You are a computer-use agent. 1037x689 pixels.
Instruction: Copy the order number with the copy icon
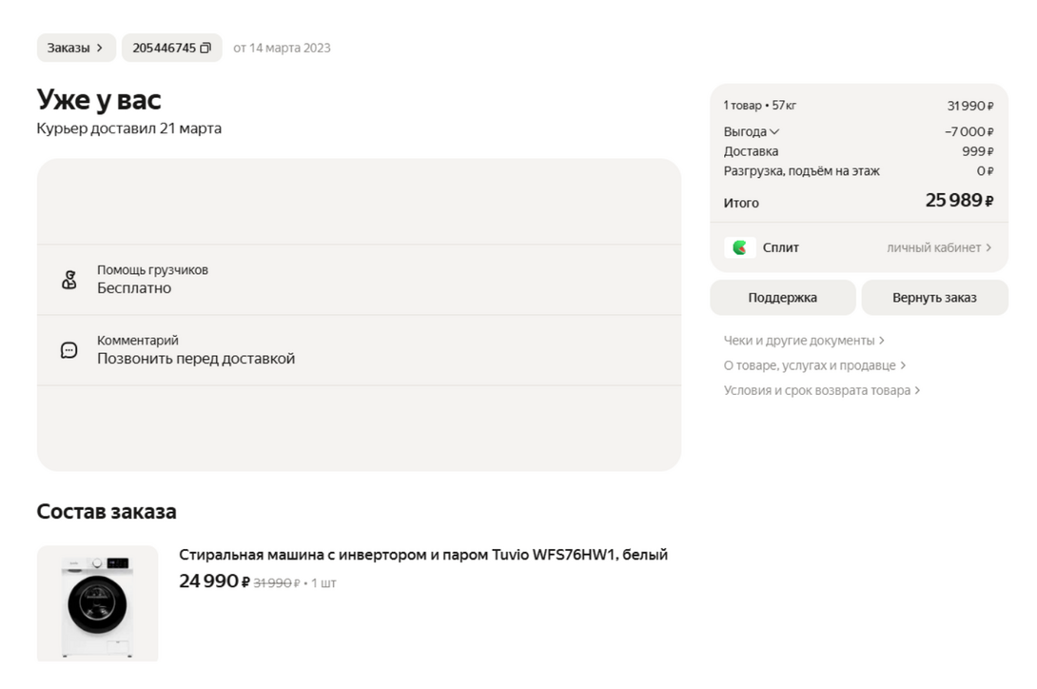coord(205,49)
